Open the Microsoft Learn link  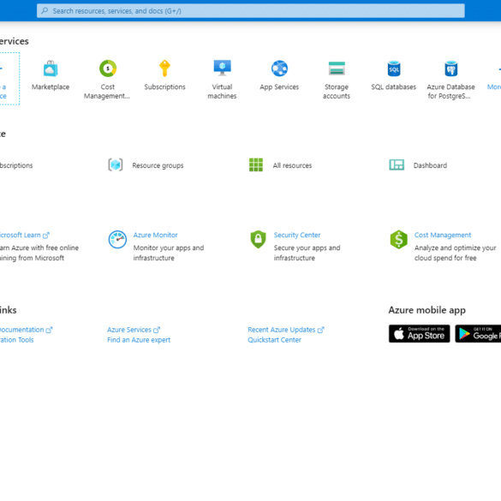point(21,236)
